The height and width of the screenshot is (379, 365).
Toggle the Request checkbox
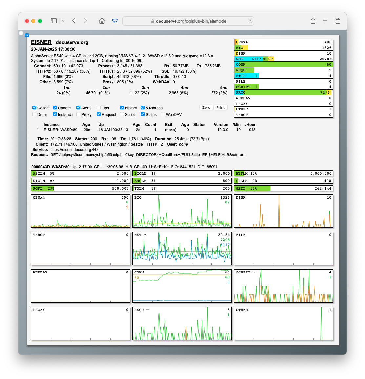pyautogui.click(x=99, y=114)
